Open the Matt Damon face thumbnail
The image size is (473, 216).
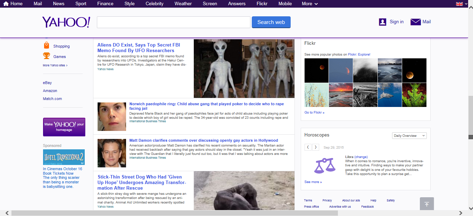pos(112,153)
